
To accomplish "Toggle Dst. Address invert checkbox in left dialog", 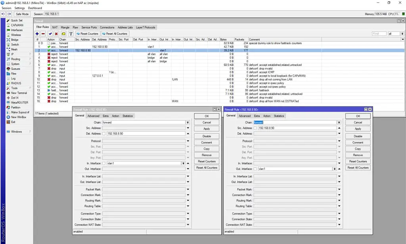I will click(x=104, y=134).
